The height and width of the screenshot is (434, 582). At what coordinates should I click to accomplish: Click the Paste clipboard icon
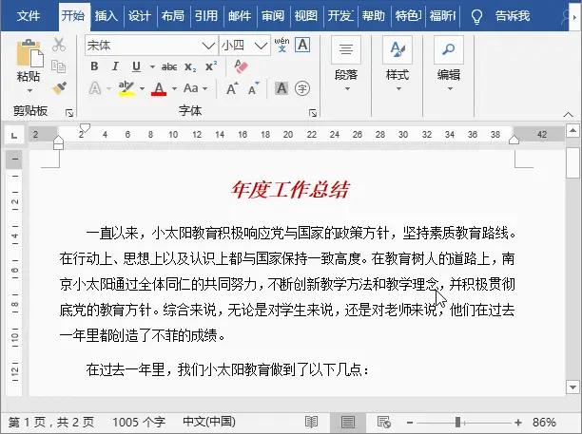pyautogui.click(x=29, y=53)
